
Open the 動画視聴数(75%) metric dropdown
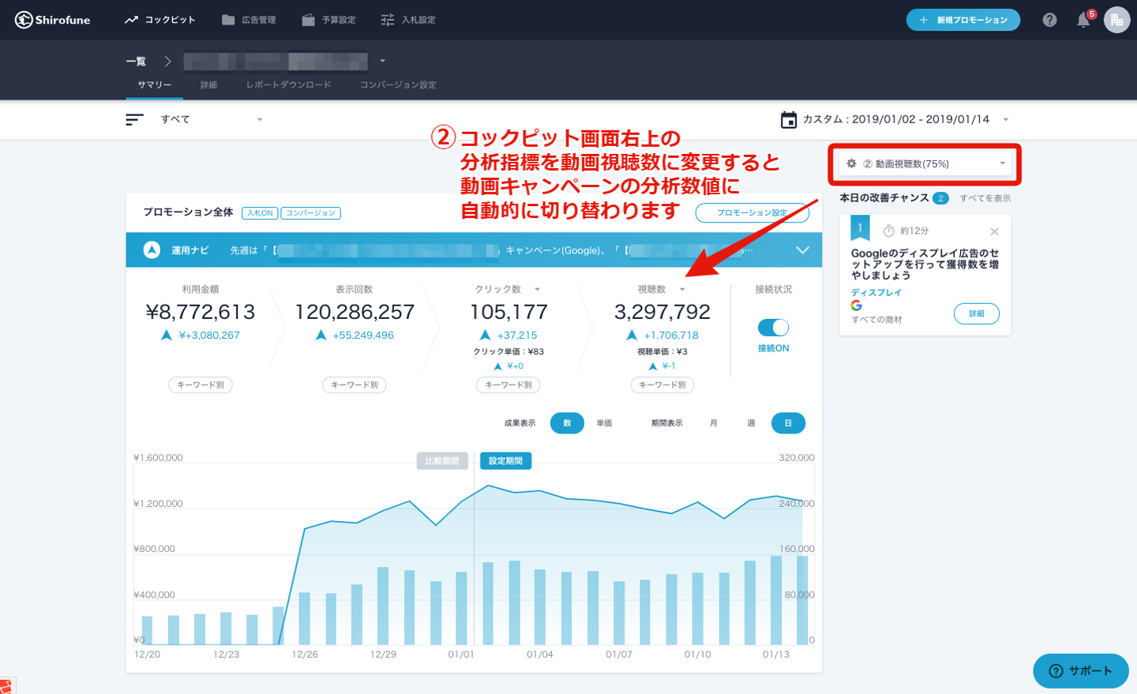pyautogui.click(x=925, y=164)
